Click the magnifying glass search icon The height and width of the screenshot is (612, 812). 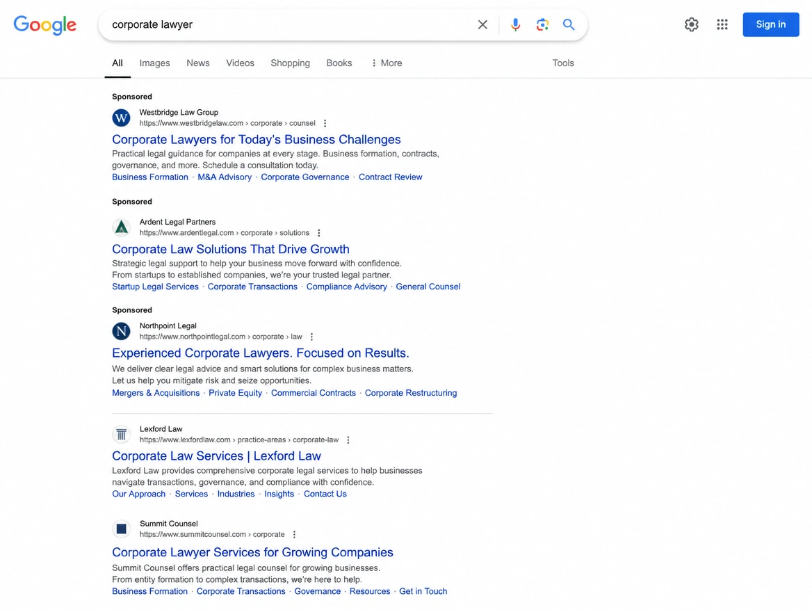569,24
